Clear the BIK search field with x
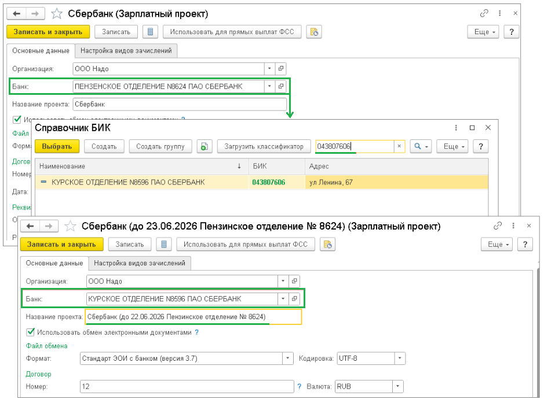This screenshot has width=544, height=403. coord(399,146)
